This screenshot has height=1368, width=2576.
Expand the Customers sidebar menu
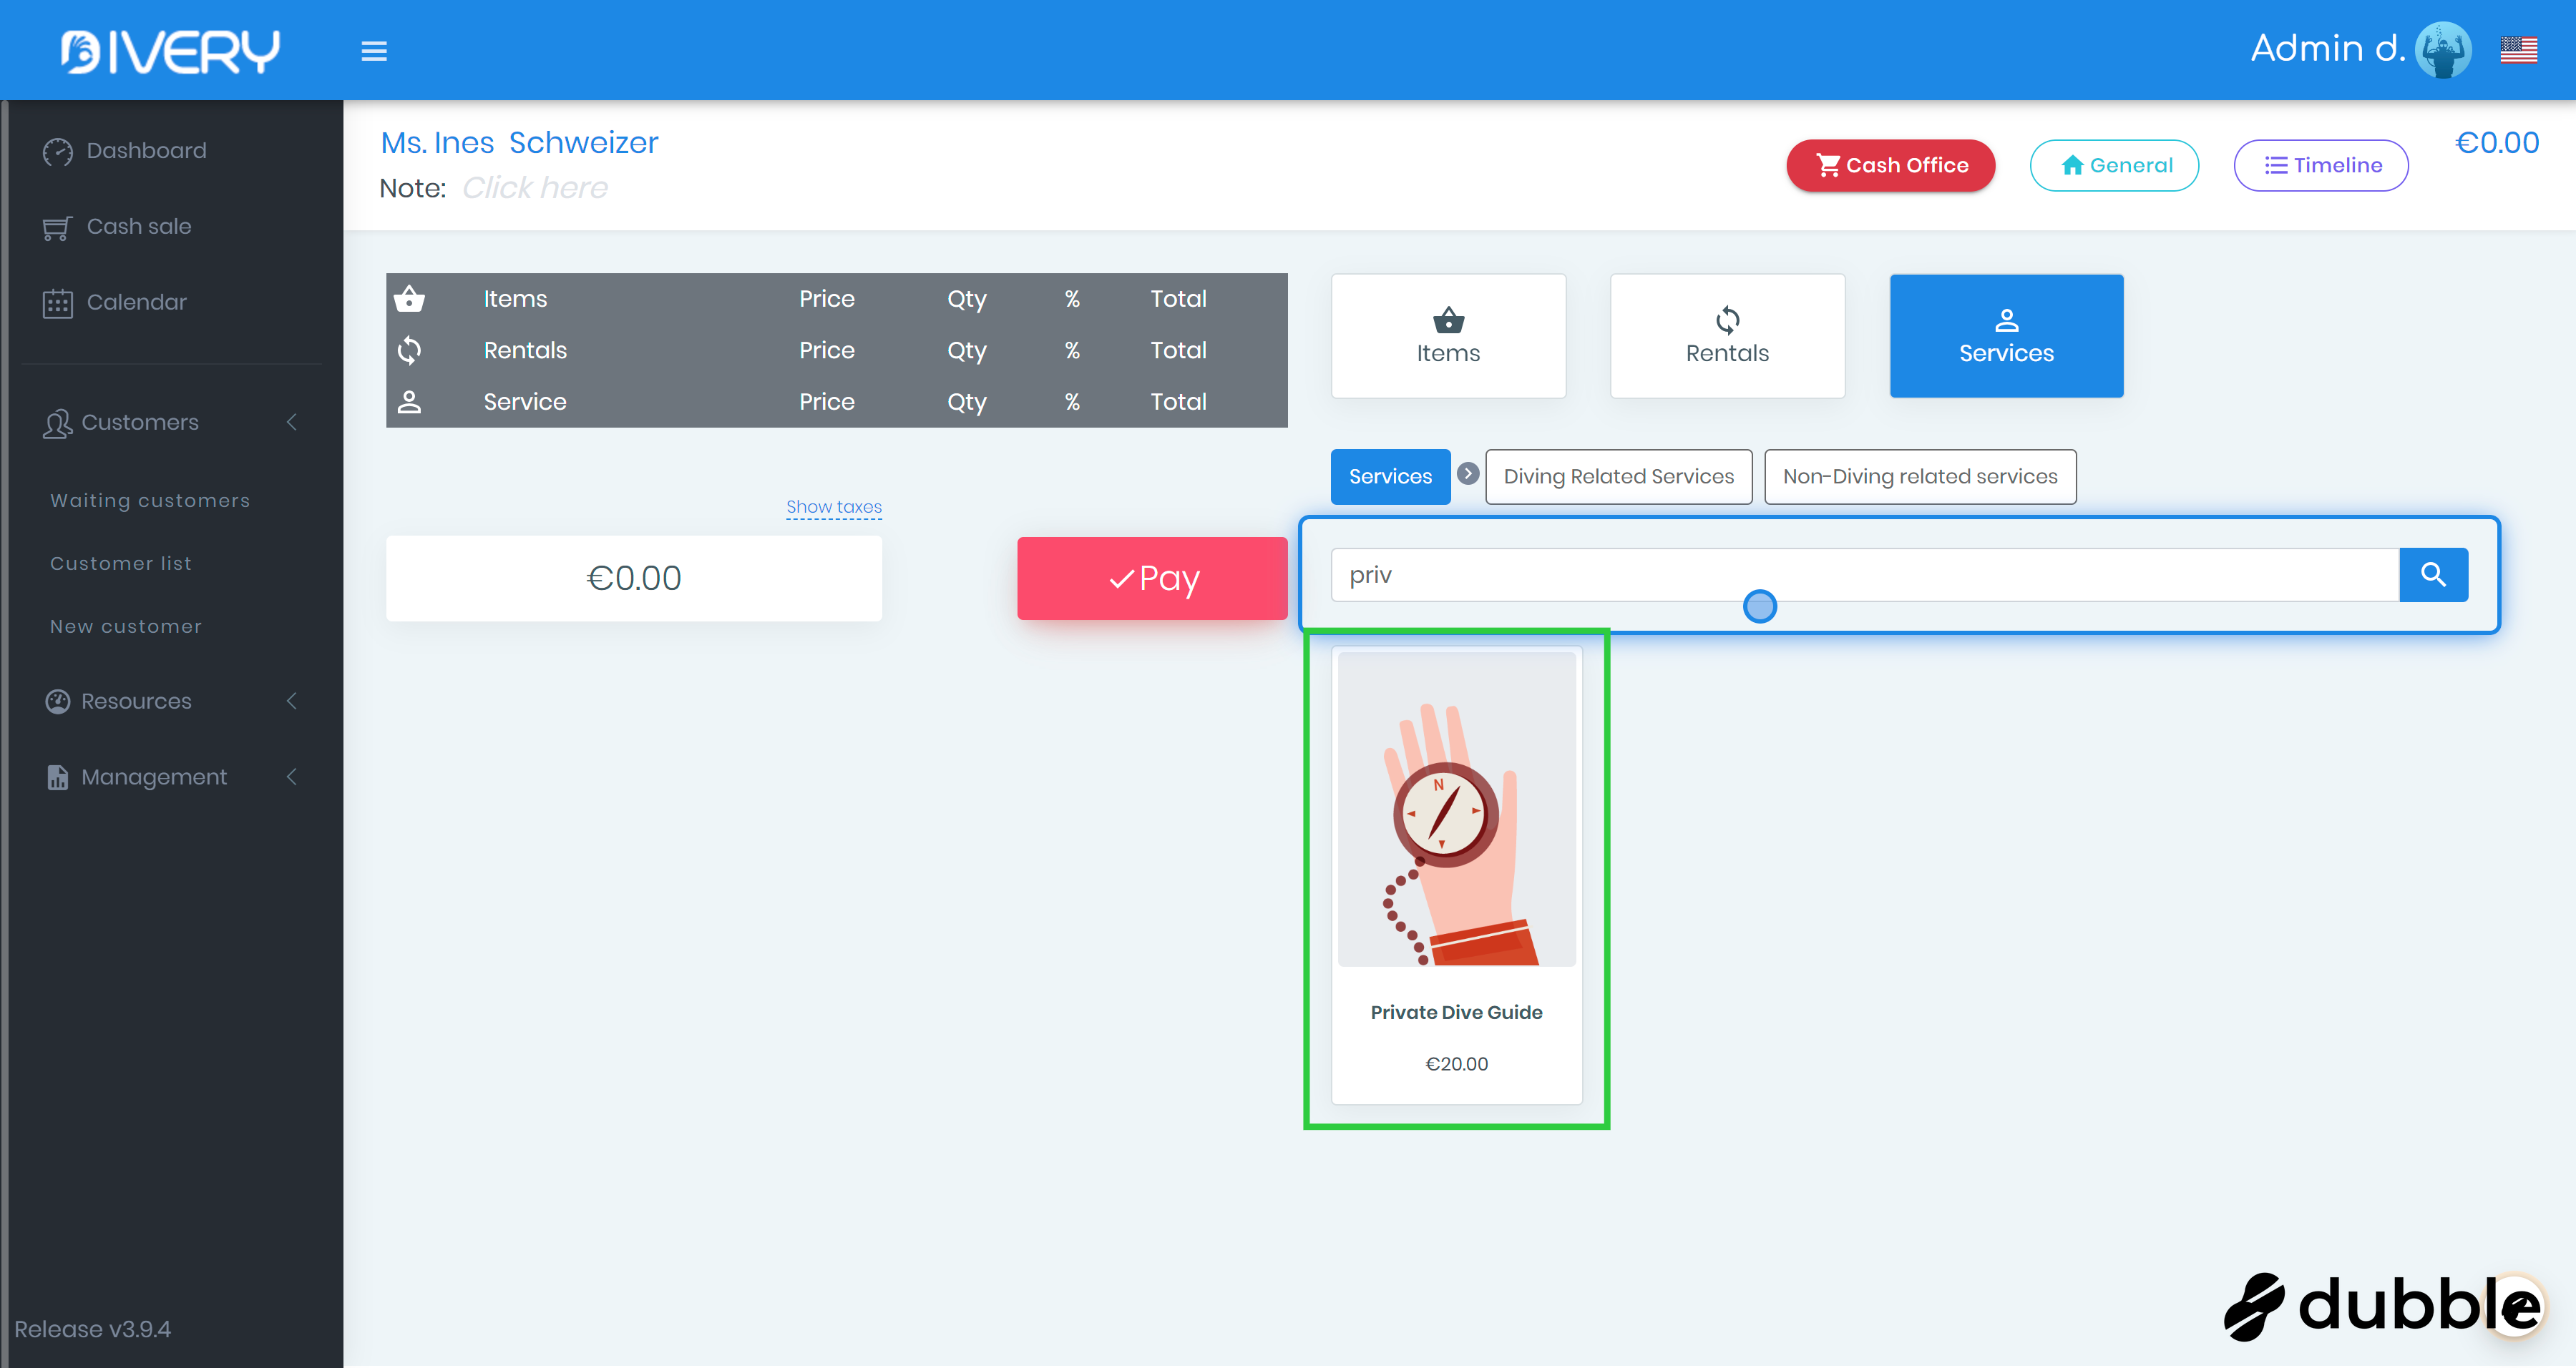pos(140,422)
